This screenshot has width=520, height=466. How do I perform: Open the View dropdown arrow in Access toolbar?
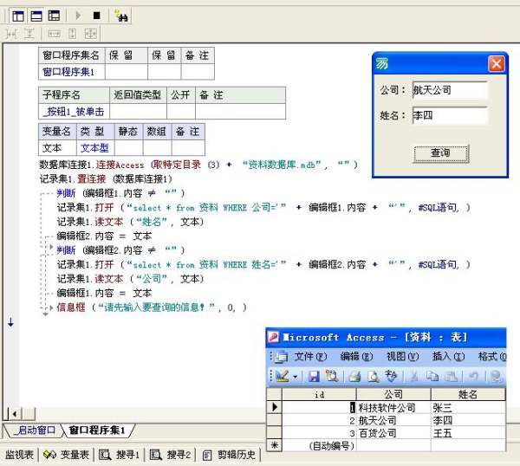click(294, 377)
